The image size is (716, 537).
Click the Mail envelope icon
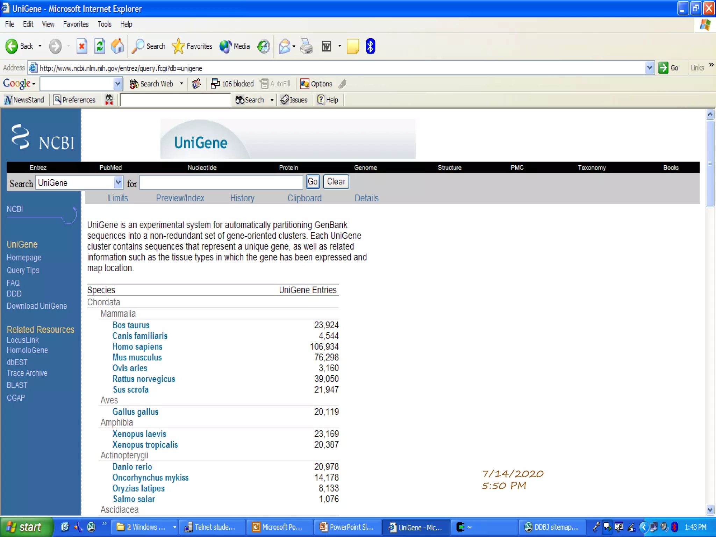point(285,46)
